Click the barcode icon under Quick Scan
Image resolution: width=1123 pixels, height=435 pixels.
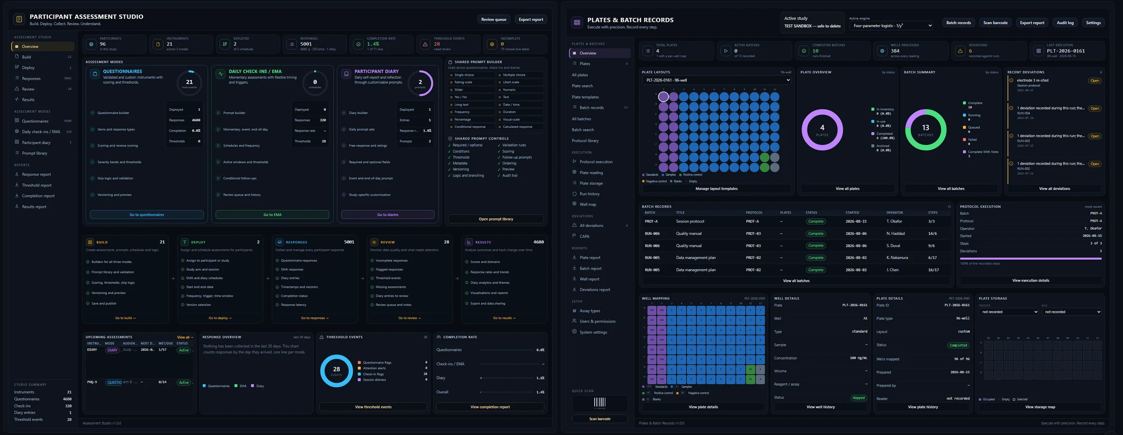[600, 403]
